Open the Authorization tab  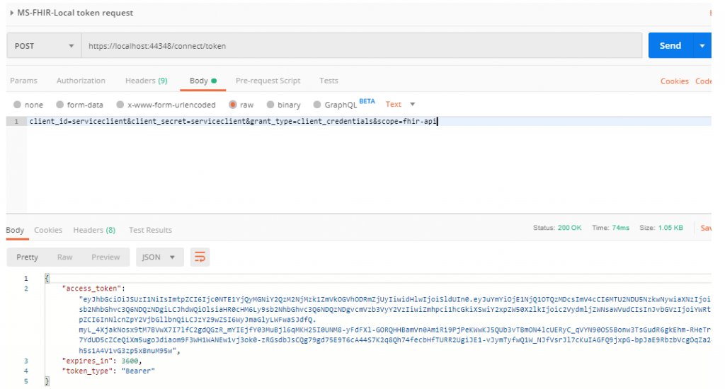(x=81, y=81)
